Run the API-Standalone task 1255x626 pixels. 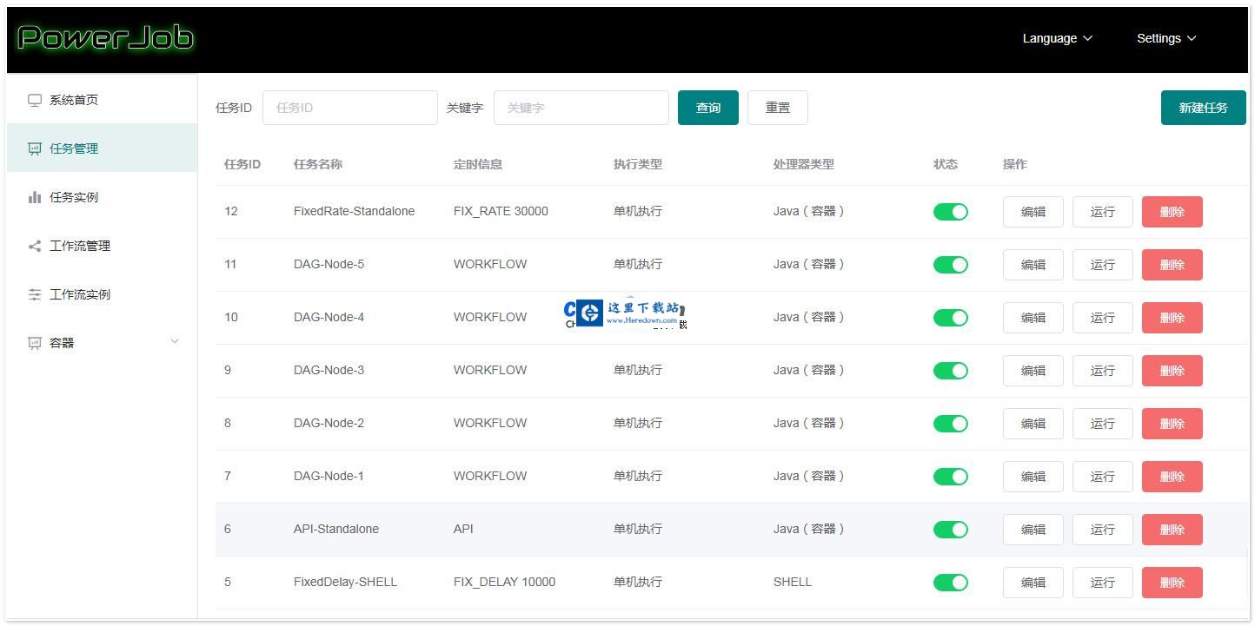pyautogui.click(x=1102, y=529)
